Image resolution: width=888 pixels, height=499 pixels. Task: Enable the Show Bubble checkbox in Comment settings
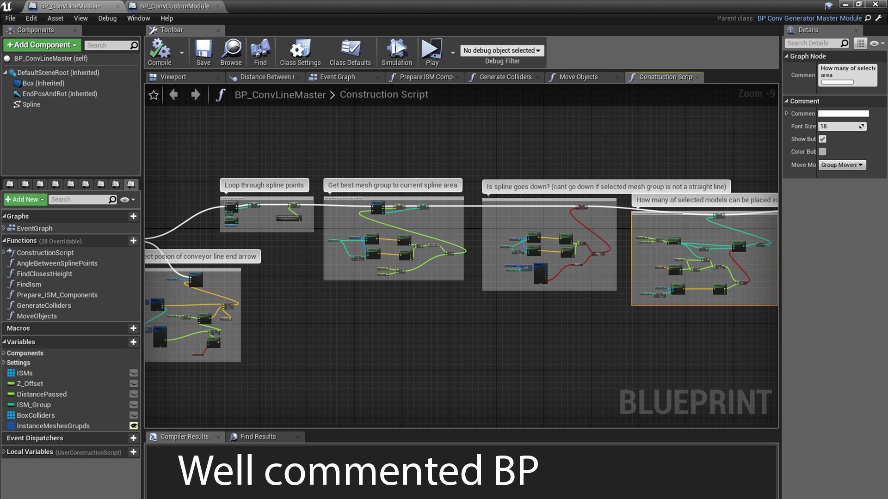pos(822,139)
